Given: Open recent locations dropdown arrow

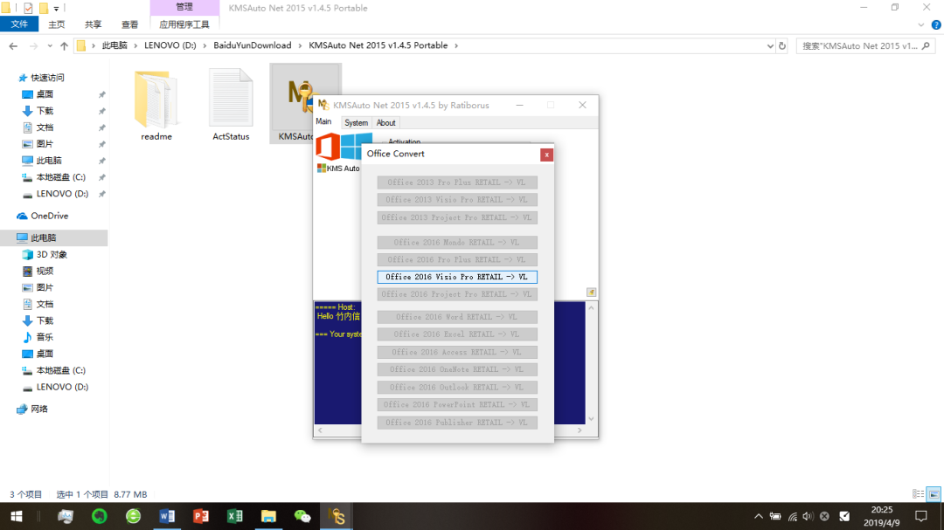Looking at the screenshot, I should point(49,45).
